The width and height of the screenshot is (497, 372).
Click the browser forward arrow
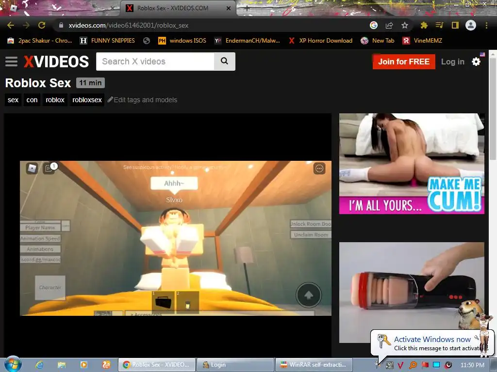tap(26, 25)
